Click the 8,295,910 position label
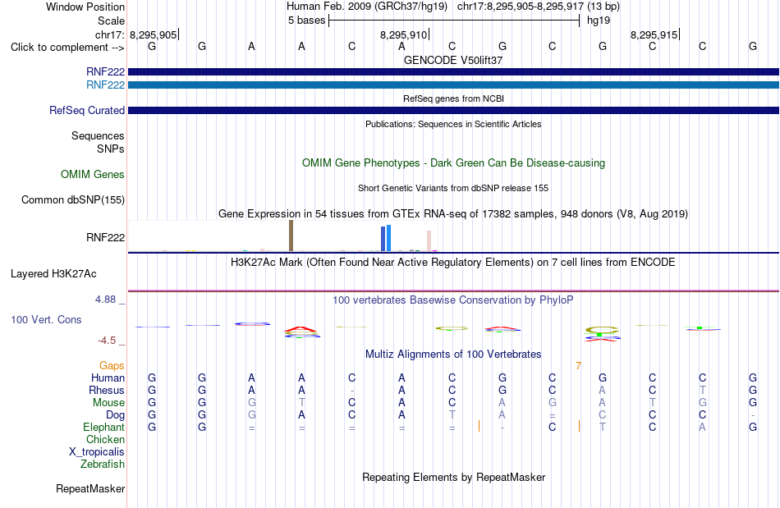The width and height of the screenshot is (780, 508). (x=403, y=34)
